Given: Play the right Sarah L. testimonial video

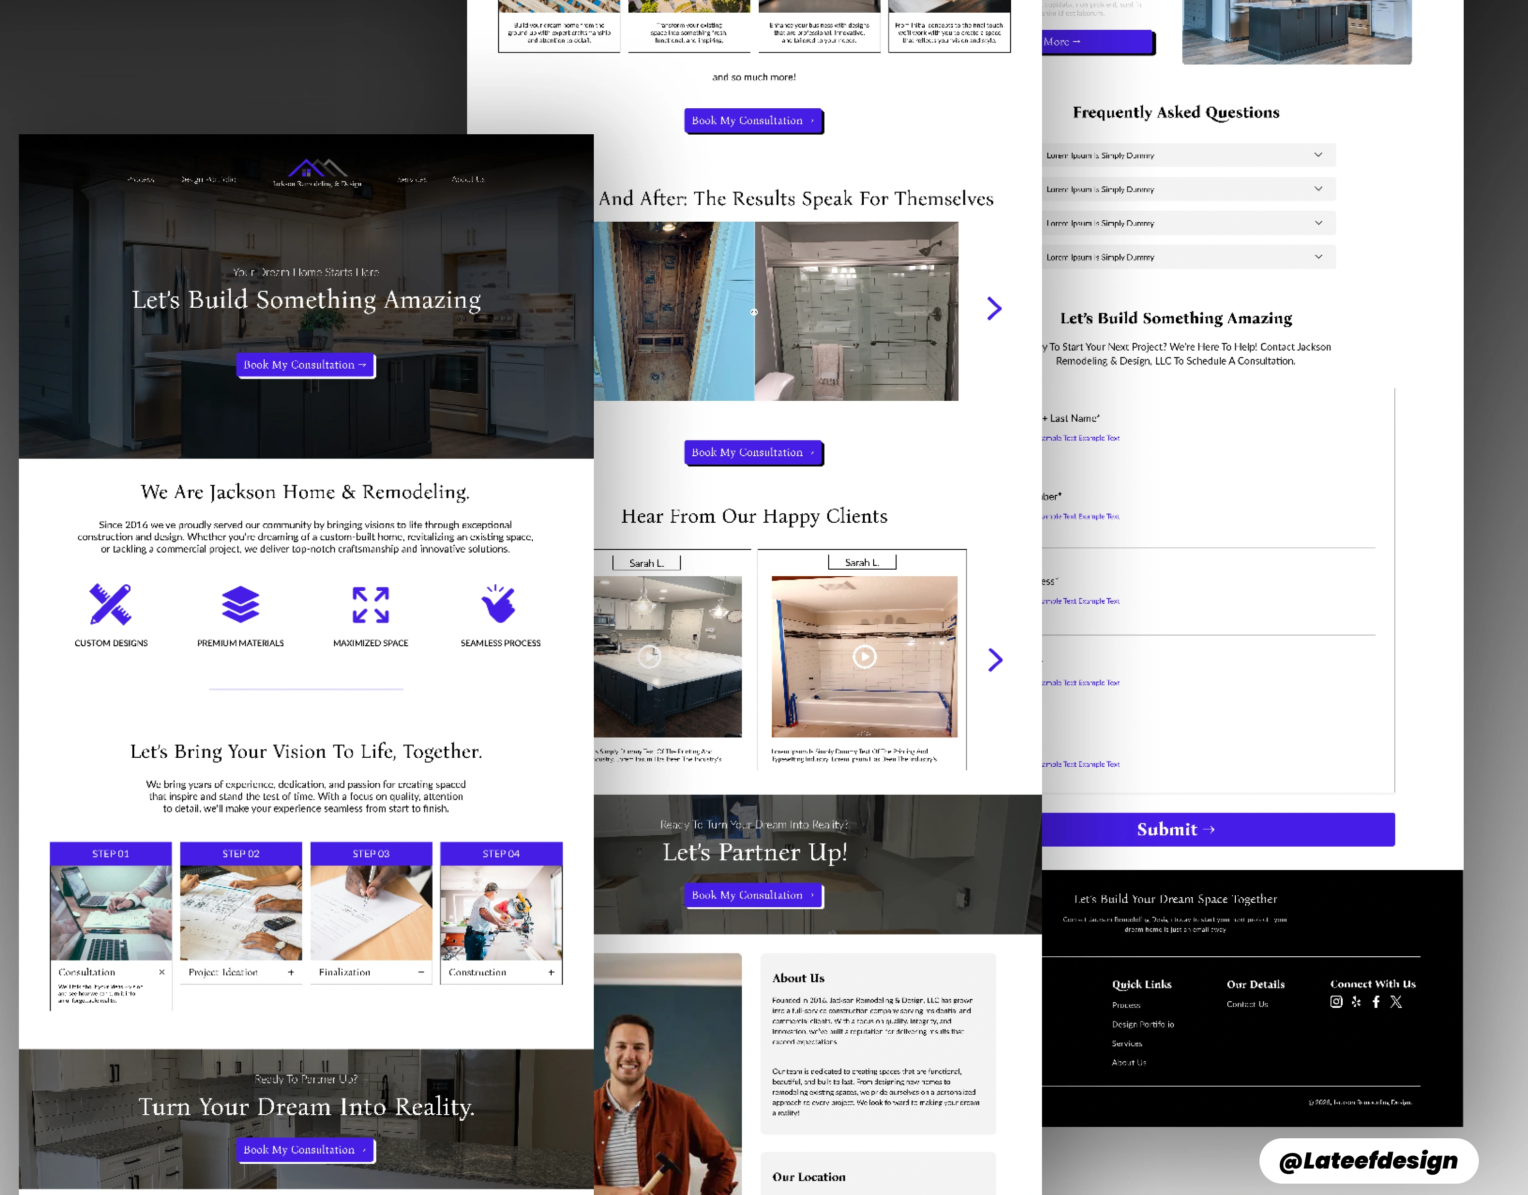Looking at the screenshot, I should [x=864, y=656].
